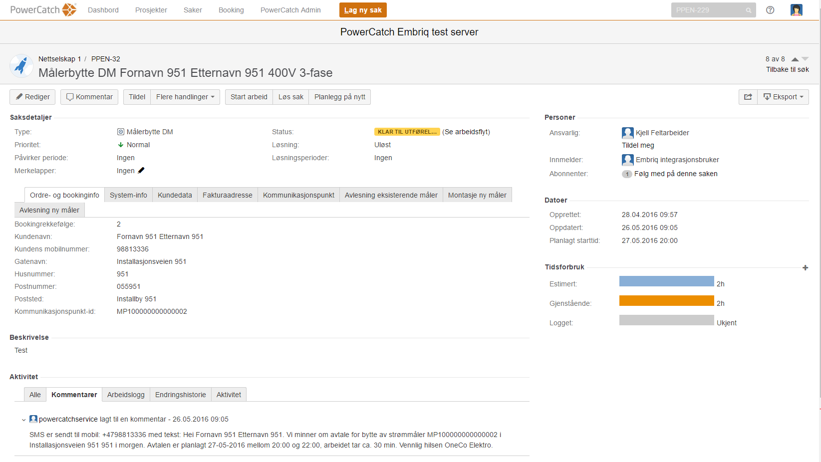
Task: Click the orange Gjenstående time bar
Action: pos(666,301)
